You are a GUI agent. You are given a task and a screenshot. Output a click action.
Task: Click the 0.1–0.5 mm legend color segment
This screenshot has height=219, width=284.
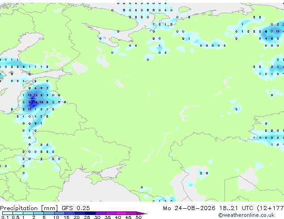[8, 213]
